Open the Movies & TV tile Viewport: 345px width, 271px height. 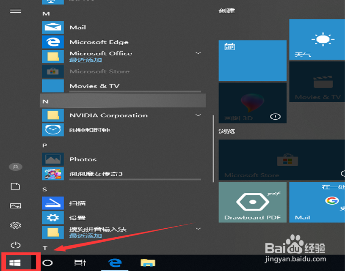[317, 82]
